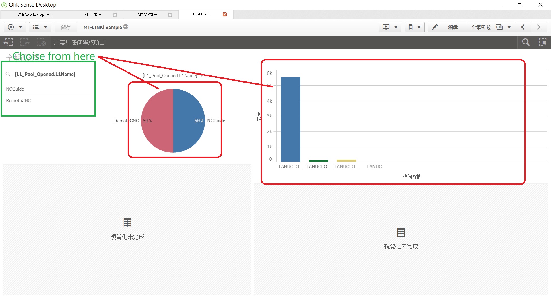Click the FANUC axis label
The height and width of the screenshot is (298, 551).
[374, 166]
